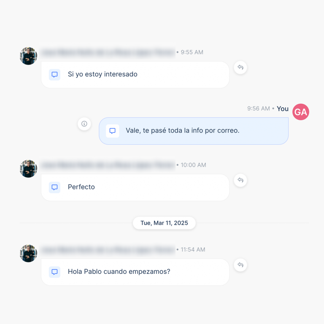
Task: Open info icon beside the "Vale" message
Action: tap(84, 124)
